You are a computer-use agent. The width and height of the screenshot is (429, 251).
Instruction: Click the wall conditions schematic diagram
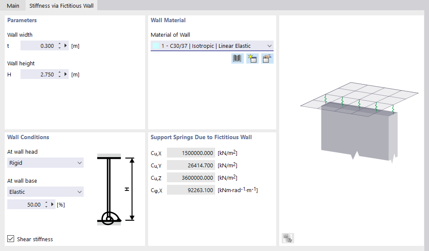[x=116, y=190]
